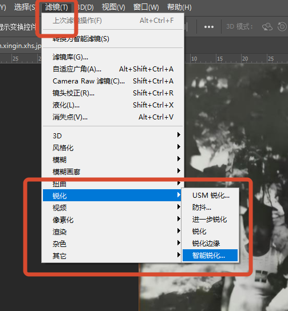Choose 智能锐化... smart sharpen

point(210,256)
